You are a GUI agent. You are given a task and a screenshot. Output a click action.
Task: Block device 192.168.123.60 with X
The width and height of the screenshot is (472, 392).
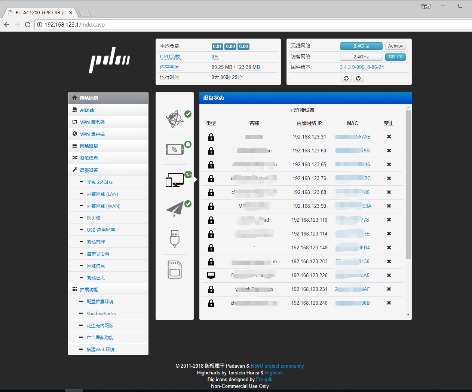(x=389, y=151)
